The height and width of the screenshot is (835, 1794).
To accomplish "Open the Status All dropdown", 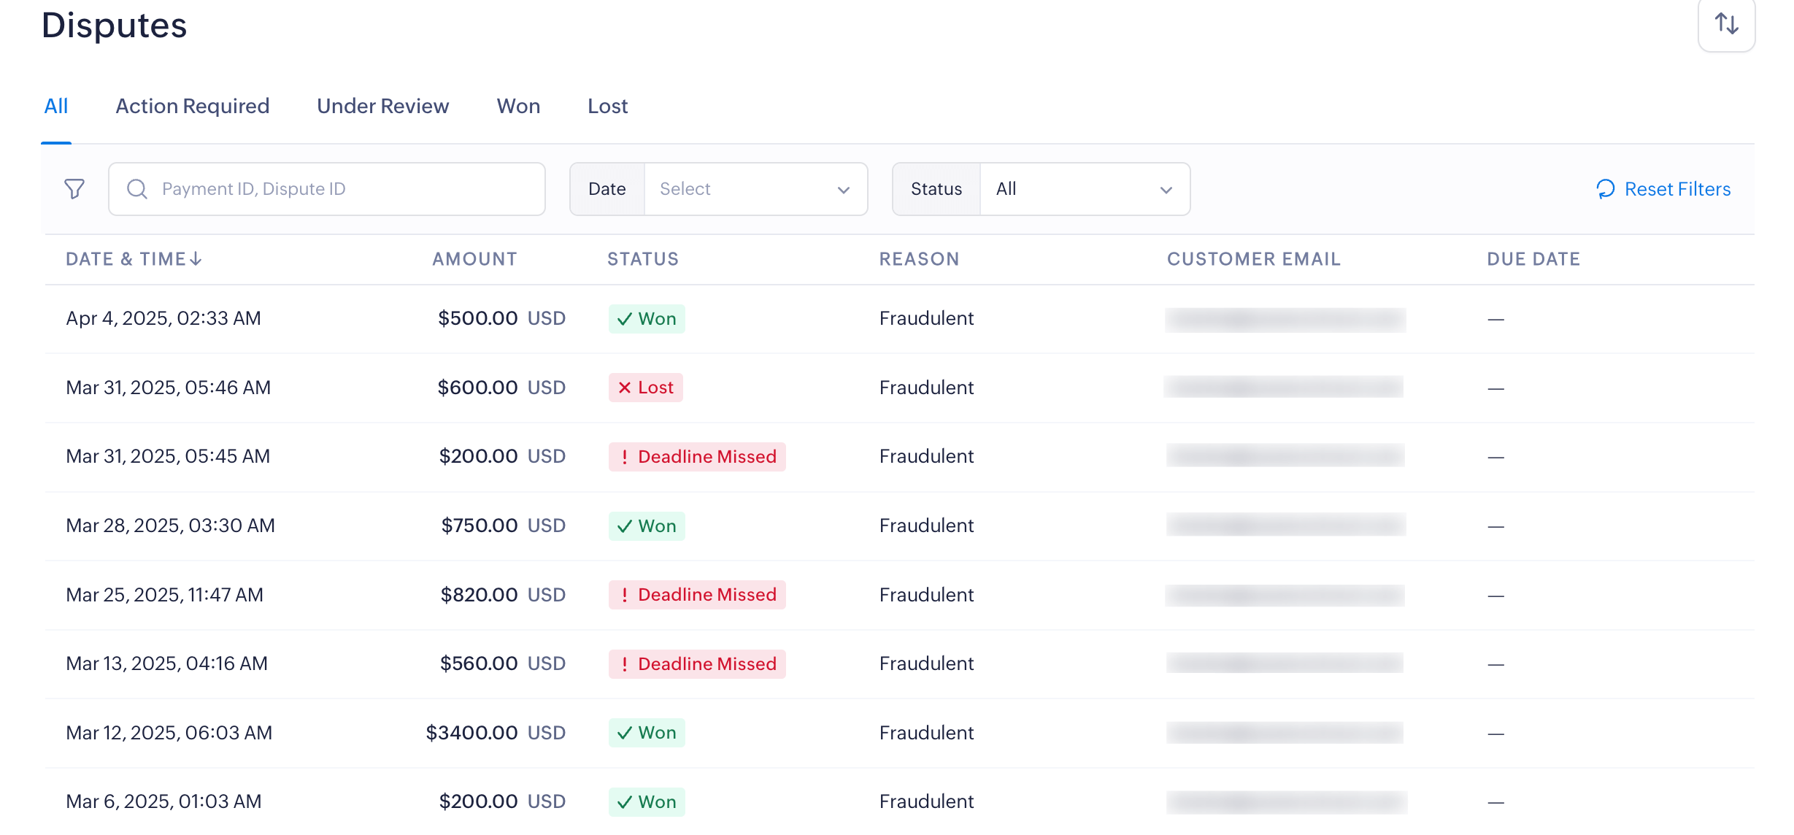I will 1073,189.
